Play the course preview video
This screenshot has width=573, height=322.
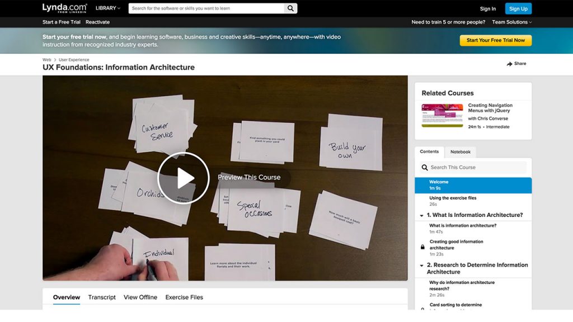tap(183, 177)
